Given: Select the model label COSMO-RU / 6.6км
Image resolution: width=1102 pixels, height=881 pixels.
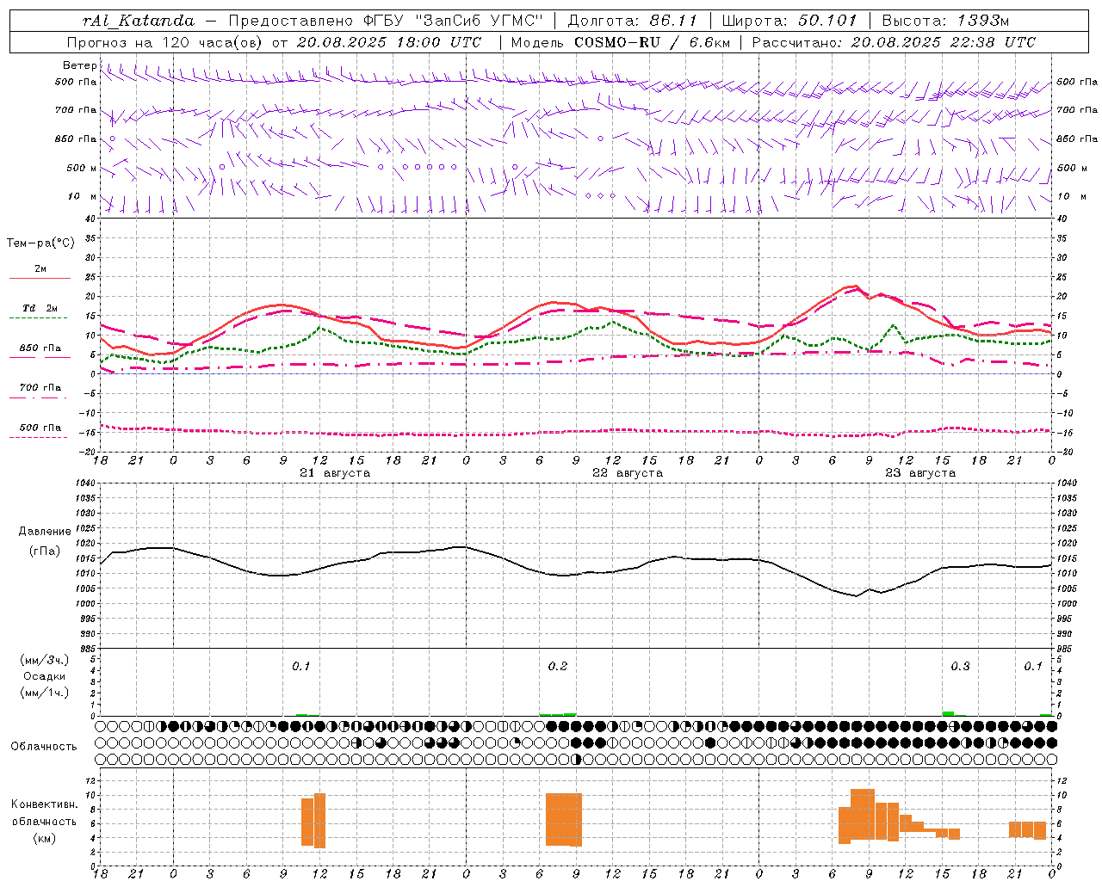Looking at the screenshot, I should pyautogui.click(x=653, y=42).
